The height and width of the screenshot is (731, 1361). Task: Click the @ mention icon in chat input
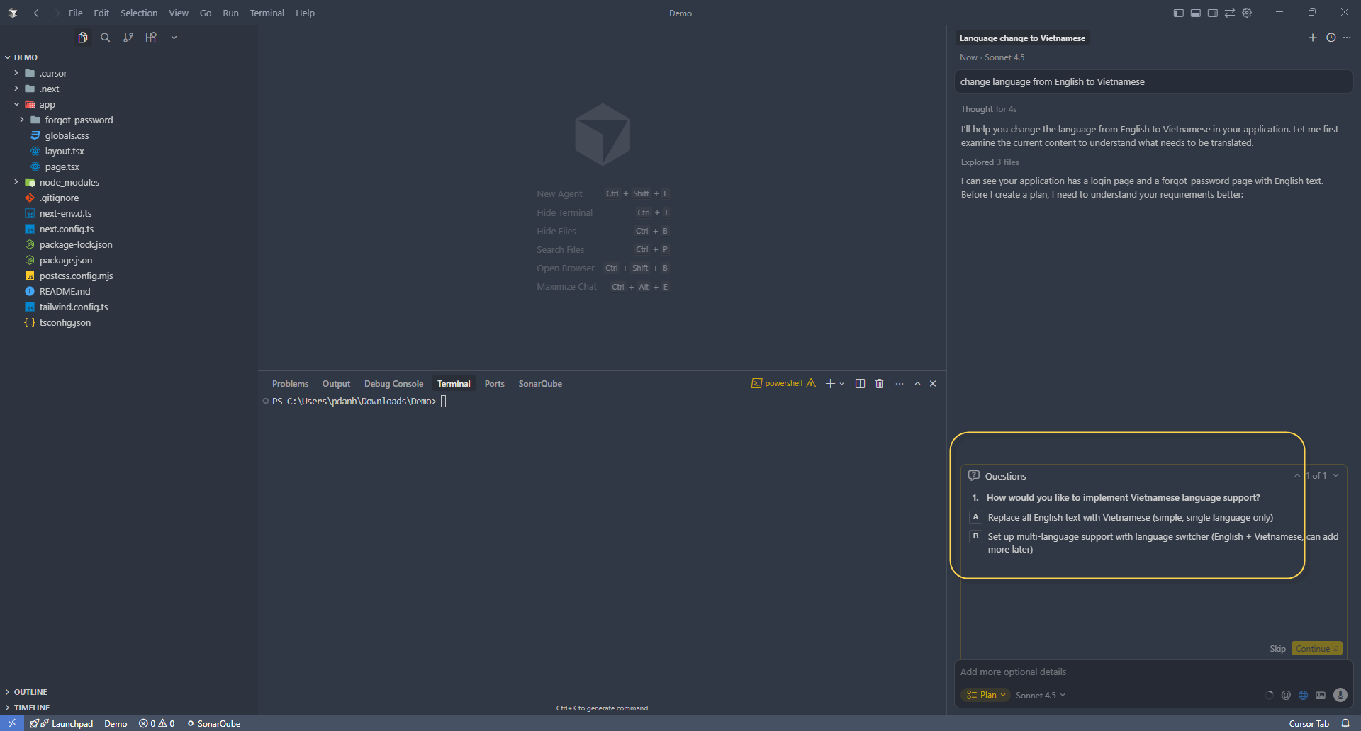point(1286,695)
